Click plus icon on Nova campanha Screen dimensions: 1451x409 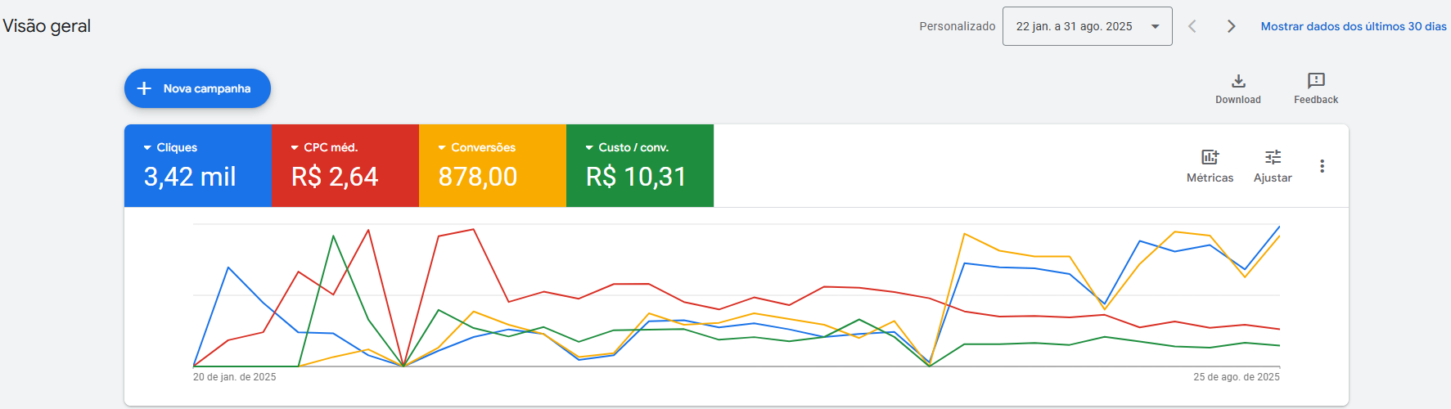coord(144,88)
